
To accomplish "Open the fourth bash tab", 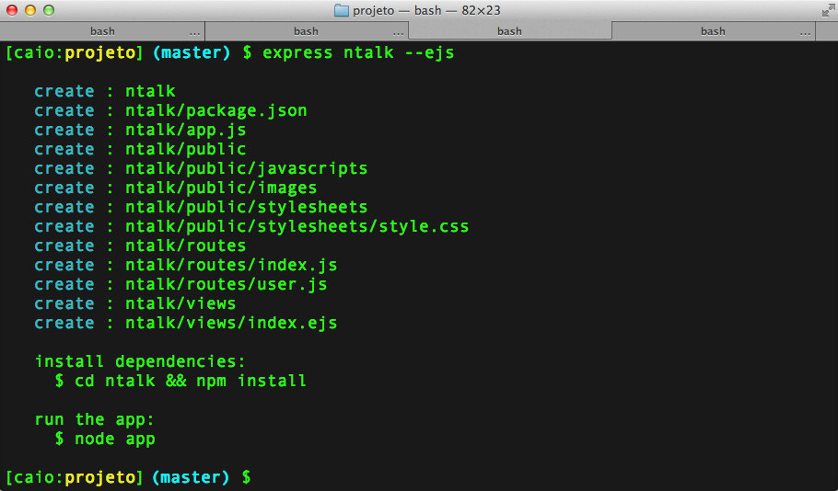I will click(712, 31).
